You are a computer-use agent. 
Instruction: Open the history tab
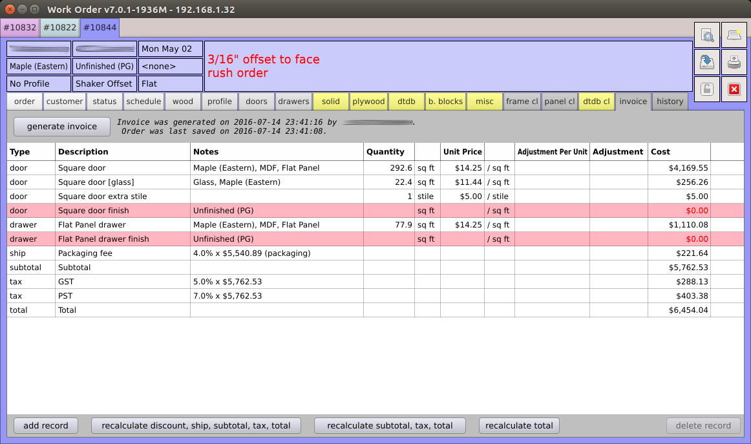click(x=670, y=101)
